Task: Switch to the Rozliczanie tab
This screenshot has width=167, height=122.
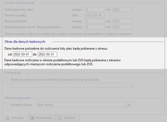Action: pyautogui.click(x=41, y=118)
